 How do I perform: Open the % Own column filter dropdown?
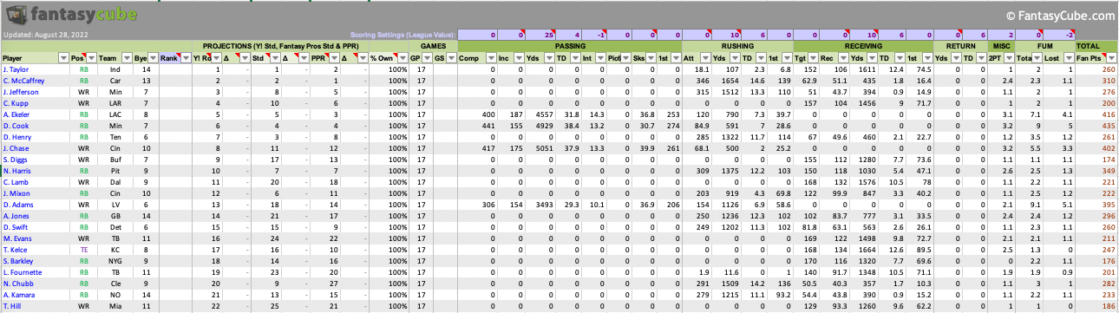click(402, 57)
